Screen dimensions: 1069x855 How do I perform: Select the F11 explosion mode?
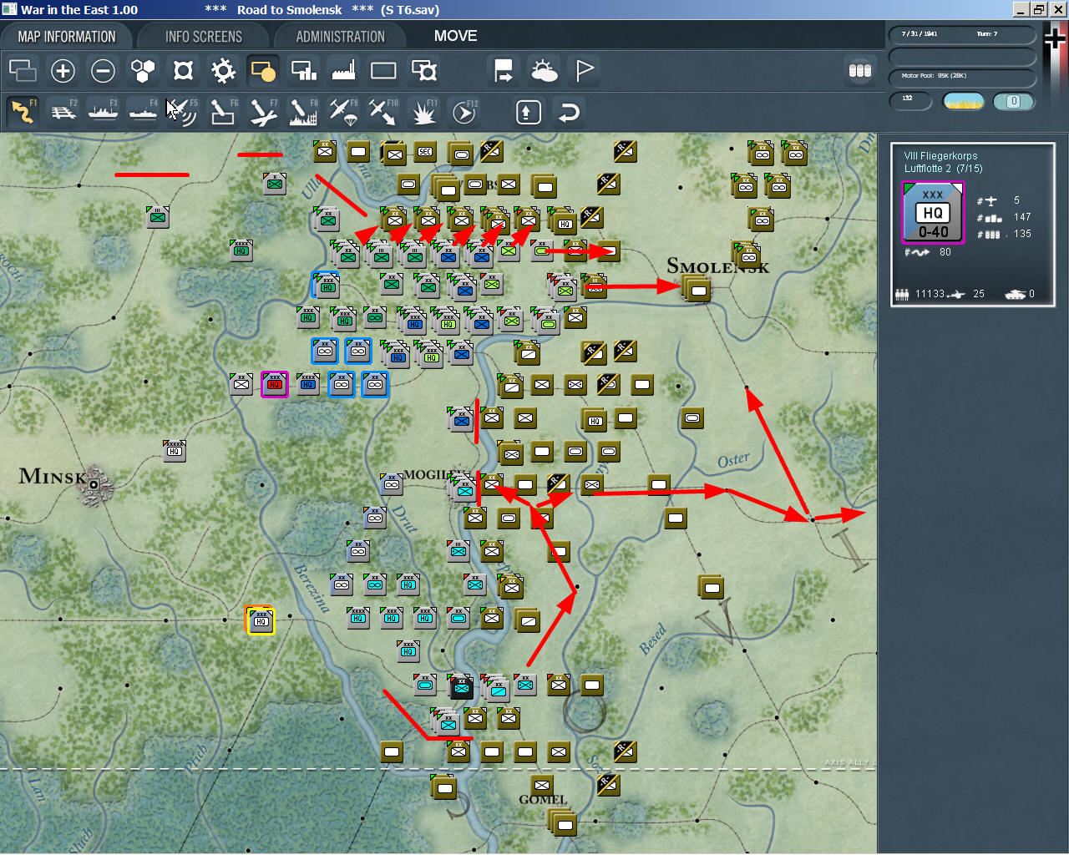(x=424, y=112)
